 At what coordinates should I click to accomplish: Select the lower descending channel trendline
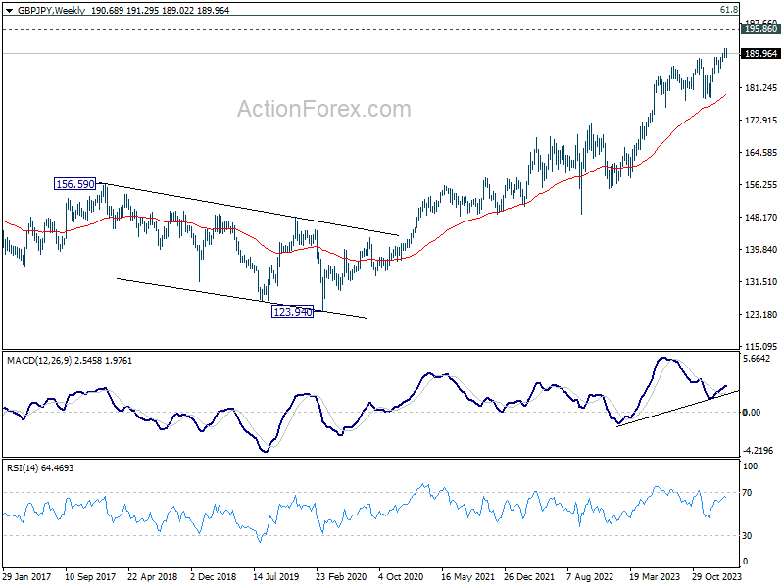pyautogui.click(x=241, y=298)
